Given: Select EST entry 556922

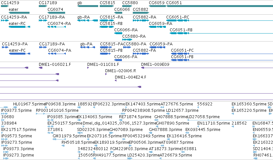Looking at the screenshot, I should click(x=205, y=104).
